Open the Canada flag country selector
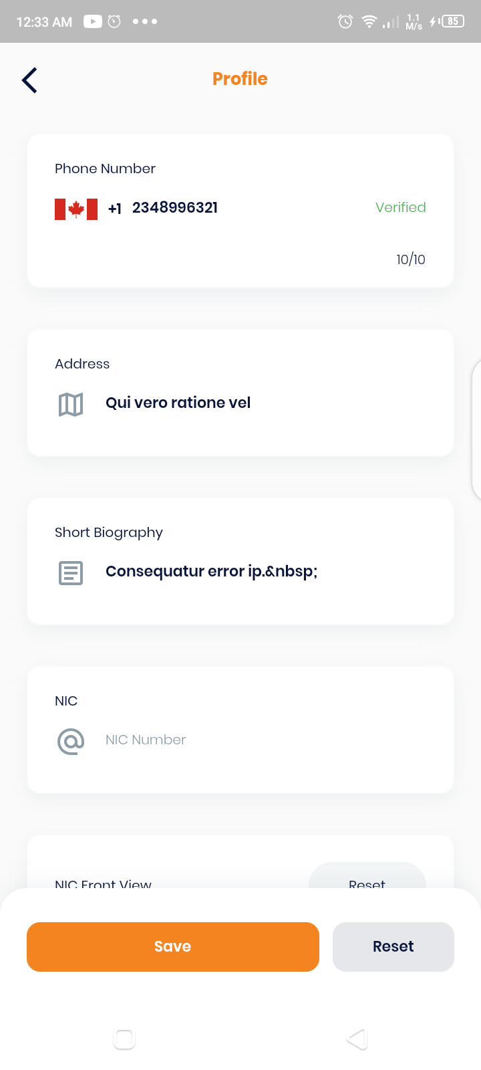Screen dimensions: 481x1070 (x=76, y=209)
